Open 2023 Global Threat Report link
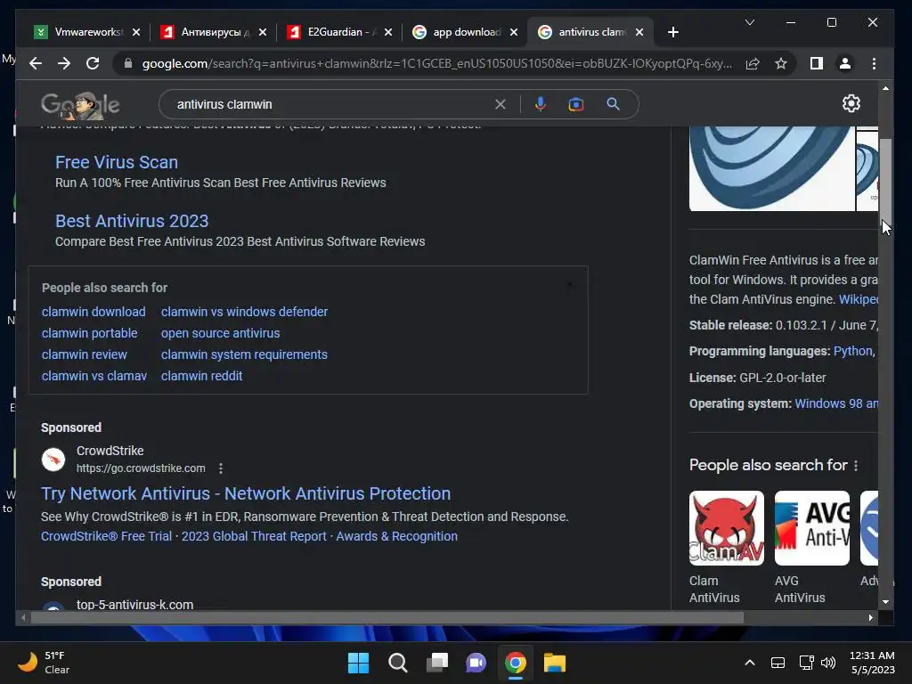This screenshot has width=912, height=684. pos(254,536)
